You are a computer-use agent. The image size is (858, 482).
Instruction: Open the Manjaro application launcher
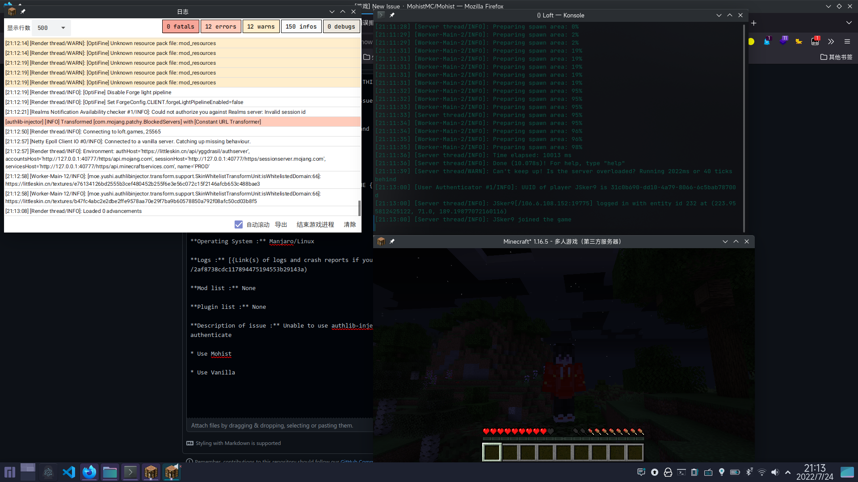click(9, 472)
